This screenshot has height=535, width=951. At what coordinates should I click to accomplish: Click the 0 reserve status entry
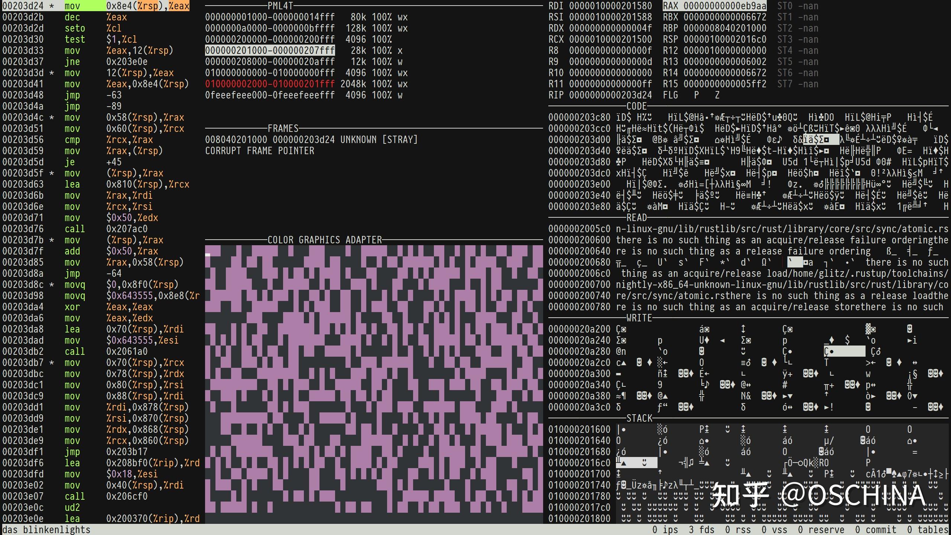(821, 529)
